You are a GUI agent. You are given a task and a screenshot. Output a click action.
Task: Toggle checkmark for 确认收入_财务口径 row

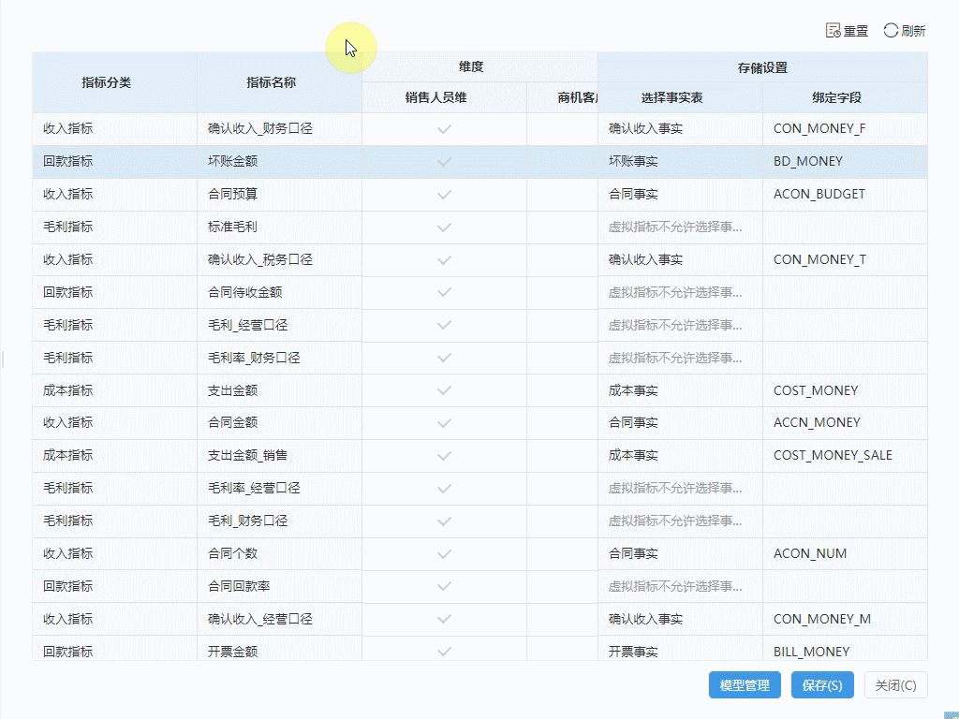[445, 129]
